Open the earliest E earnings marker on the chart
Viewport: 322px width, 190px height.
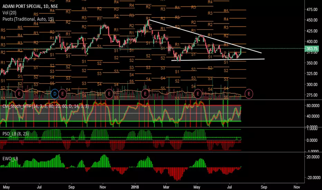click(x=19, y=94)
